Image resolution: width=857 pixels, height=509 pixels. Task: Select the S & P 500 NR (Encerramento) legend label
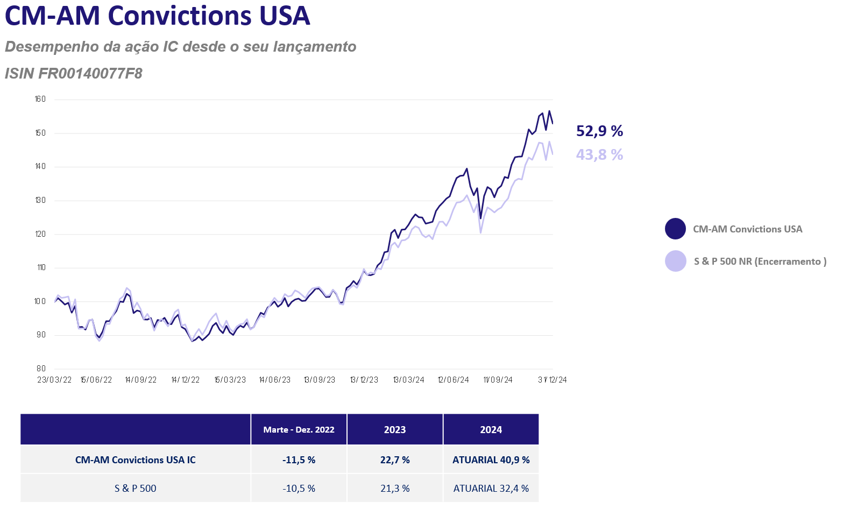point(760,261)
